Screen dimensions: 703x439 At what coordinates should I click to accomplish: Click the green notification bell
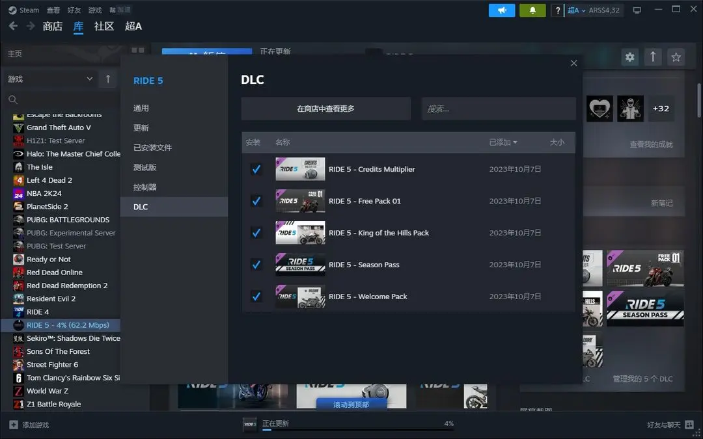(532, 10)
